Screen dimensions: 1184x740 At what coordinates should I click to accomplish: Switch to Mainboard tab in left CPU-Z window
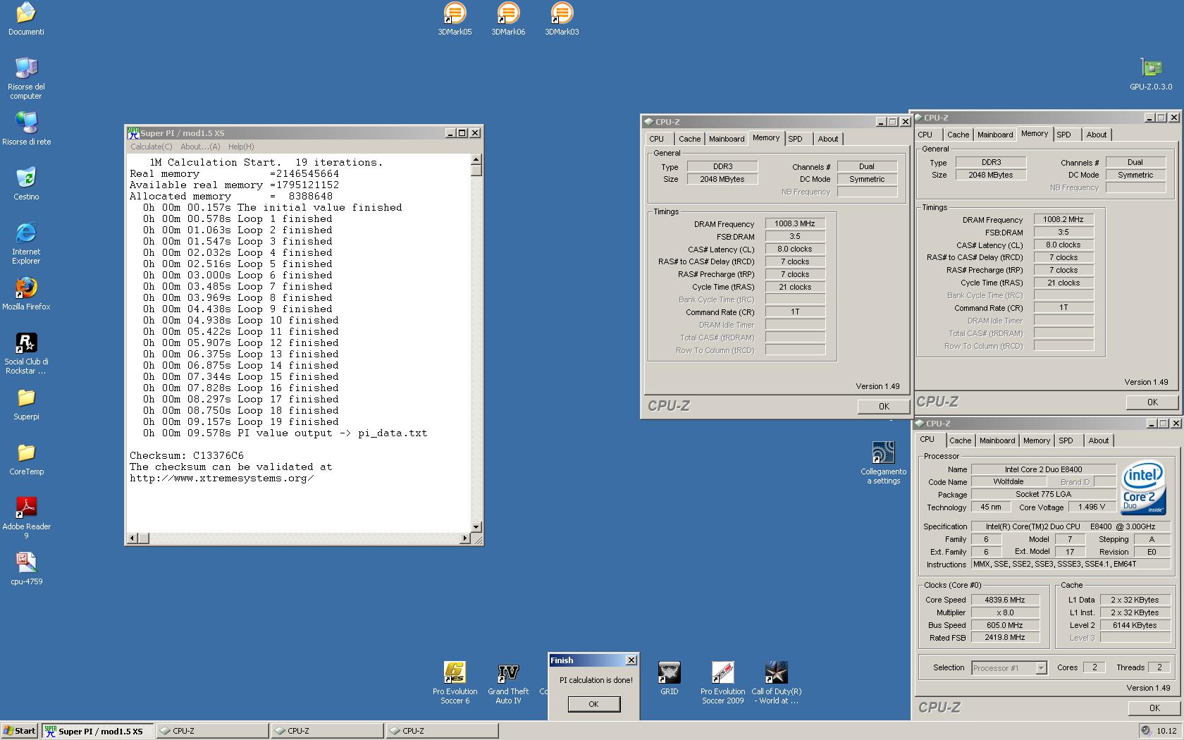tap(727, 139)
